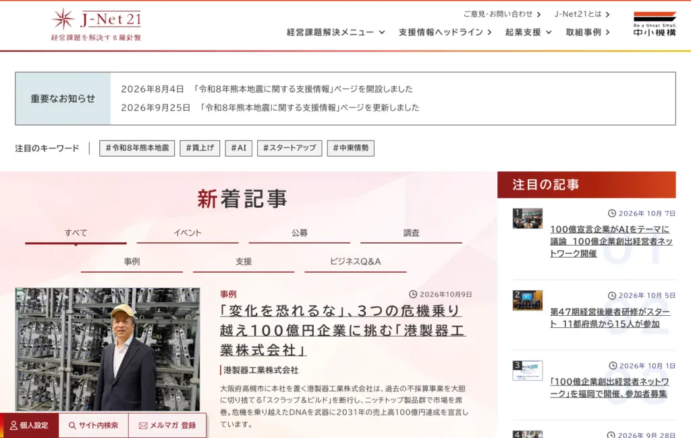Click the photo of the man in a warehouse

(107, 350)
